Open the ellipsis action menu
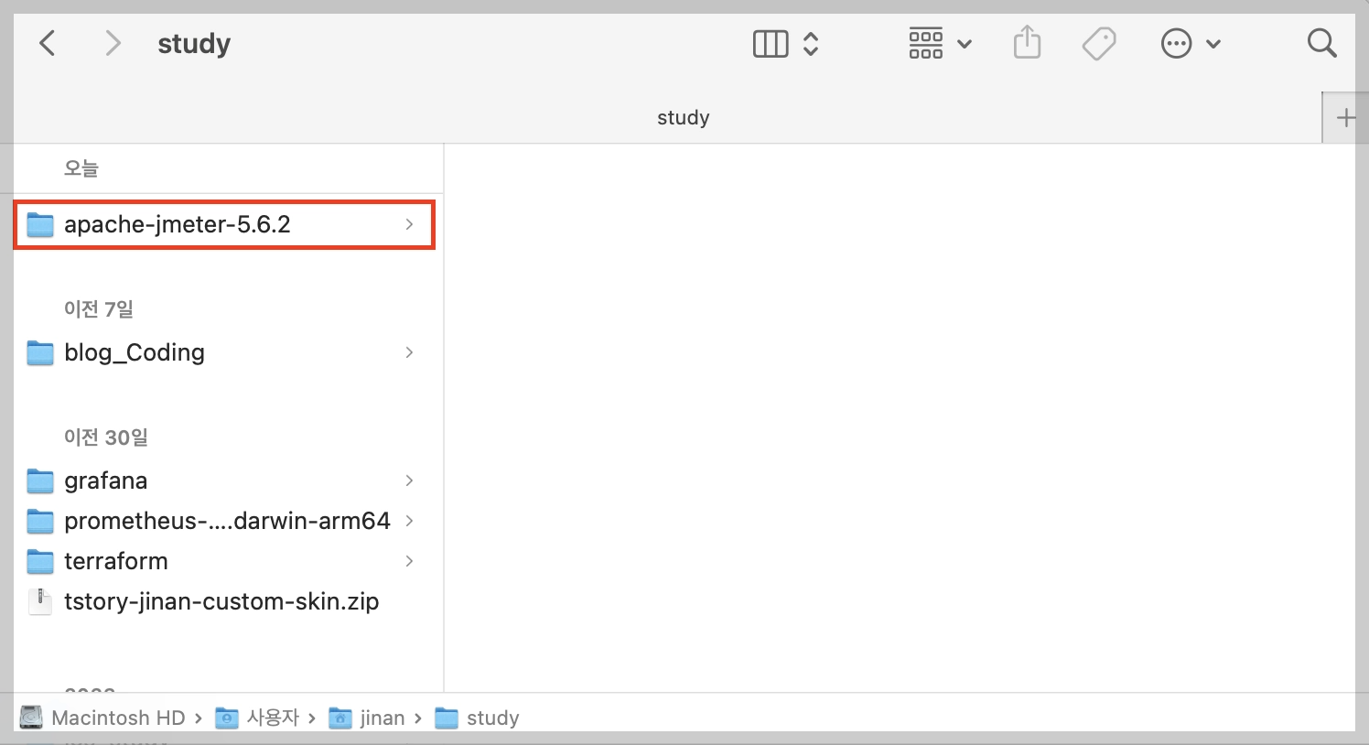Viewport: 1369px width, 745px height. 1190,44
